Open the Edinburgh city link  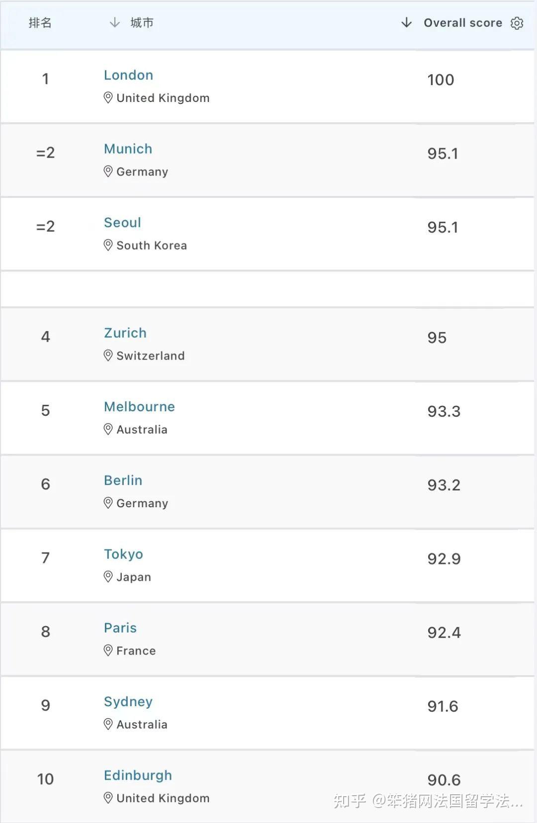coord(138,775)
